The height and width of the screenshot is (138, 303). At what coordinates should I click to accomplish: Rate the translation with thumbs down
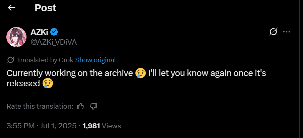point(94,106)
